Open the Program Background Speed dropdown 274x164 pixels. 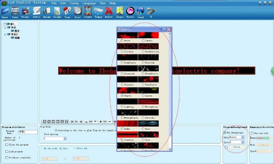click(x=243, y=142)
